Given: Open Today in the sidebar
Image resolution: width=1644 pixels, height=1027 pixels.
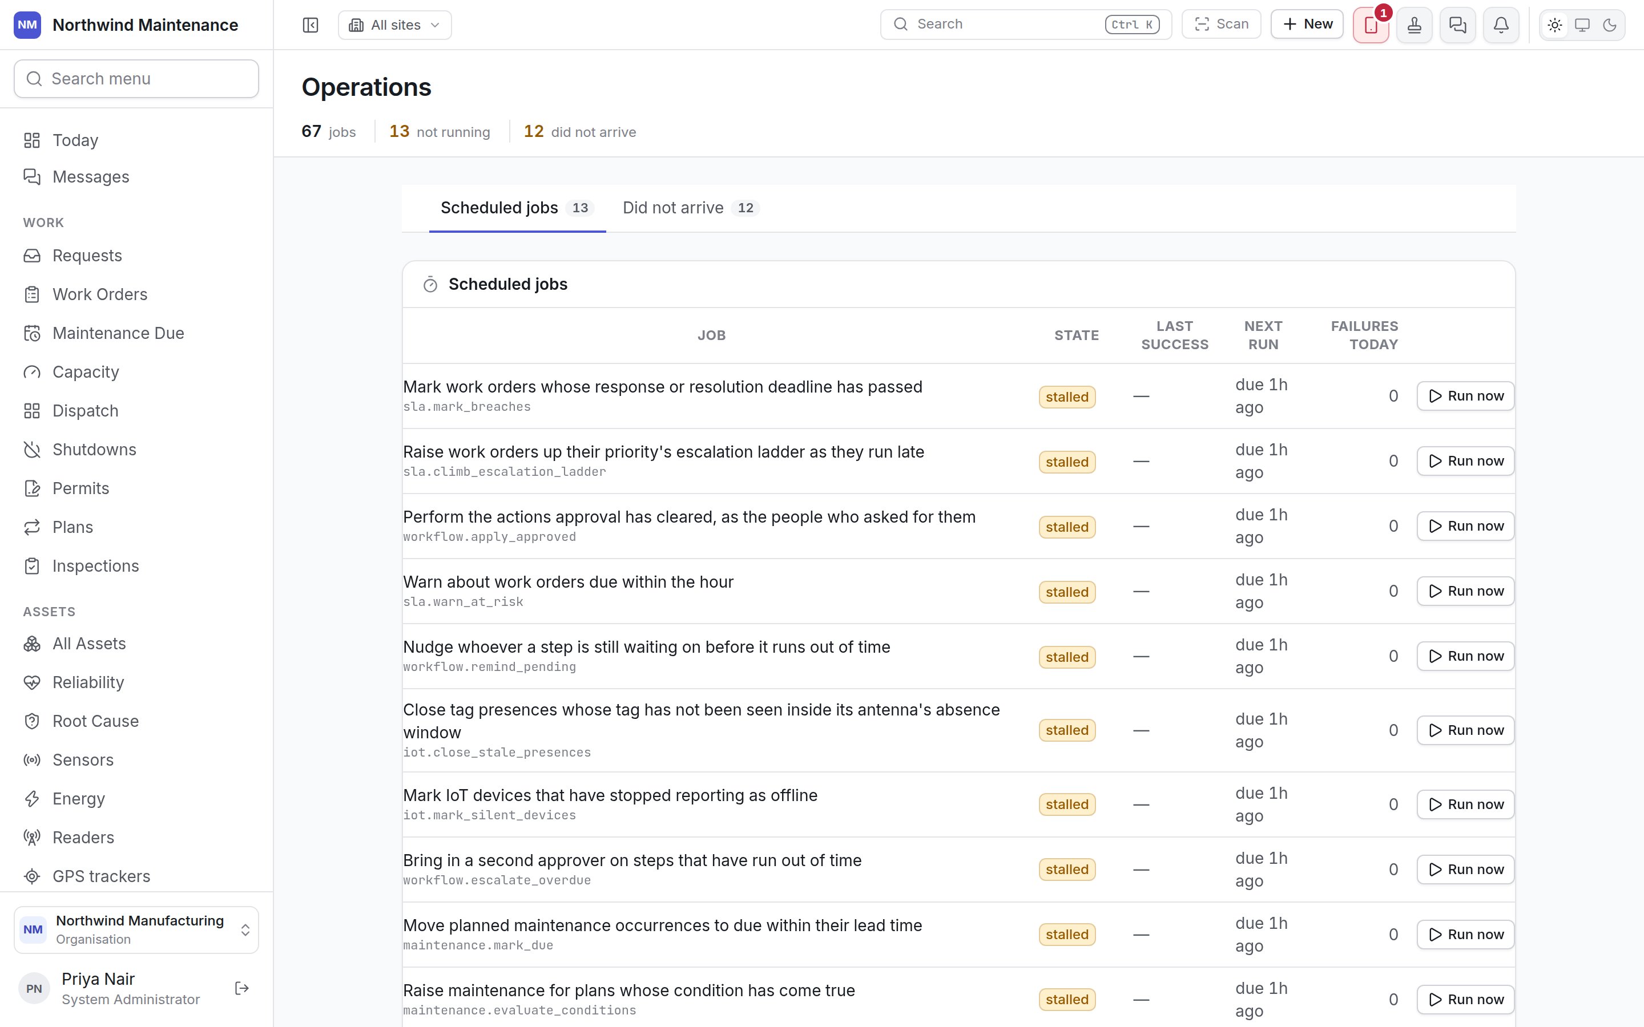Looking at the screenshot, I should (136, 140).
